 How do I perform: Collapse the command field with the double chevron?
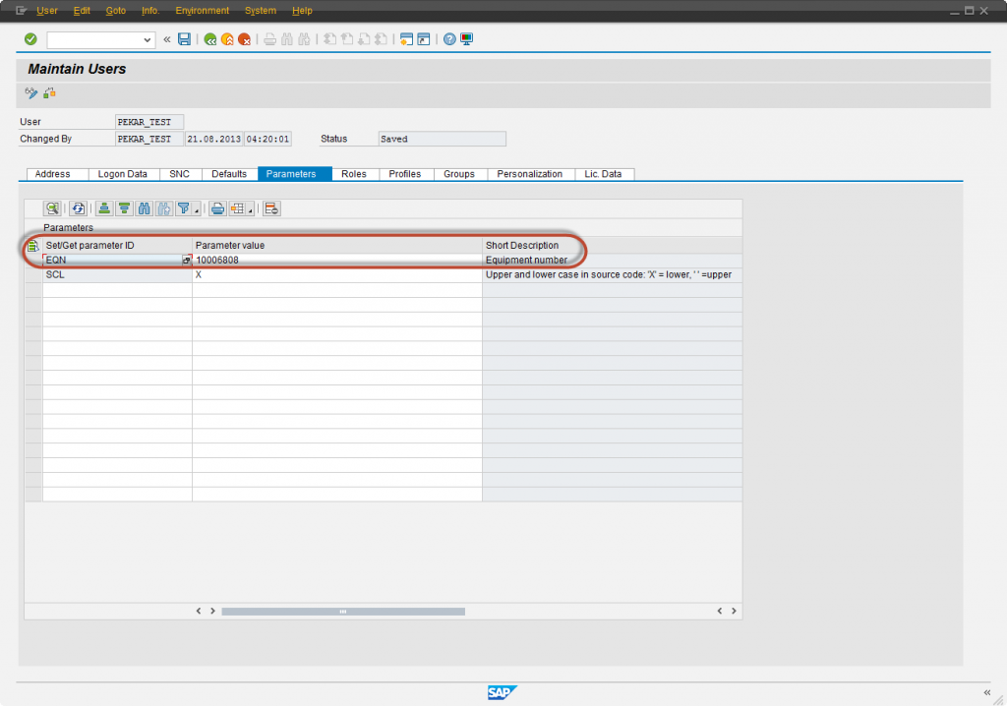(167, 40)
